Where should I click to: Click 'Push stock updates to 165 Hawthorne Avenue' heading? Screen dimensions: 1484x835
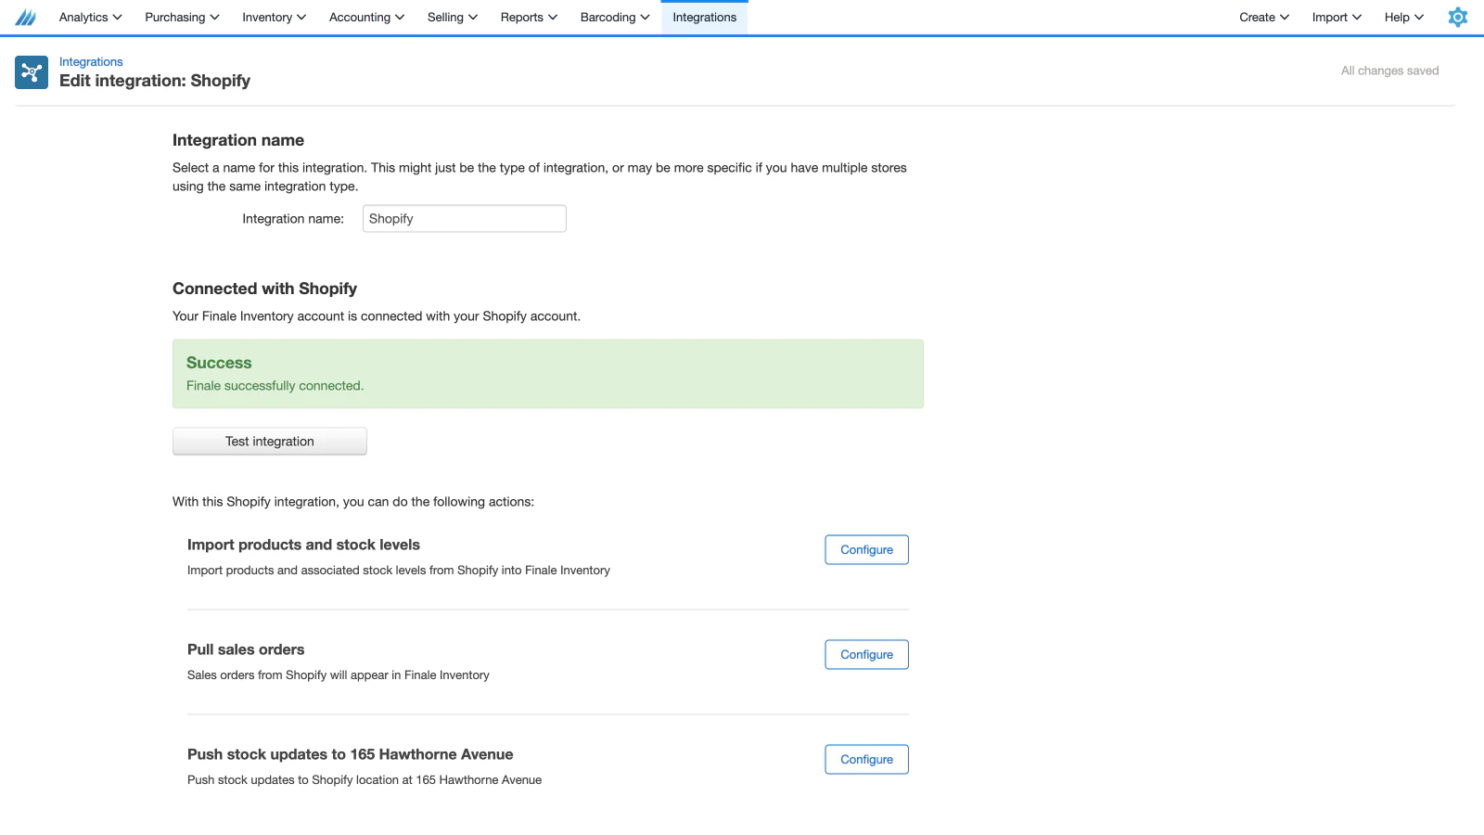(350, 754)
